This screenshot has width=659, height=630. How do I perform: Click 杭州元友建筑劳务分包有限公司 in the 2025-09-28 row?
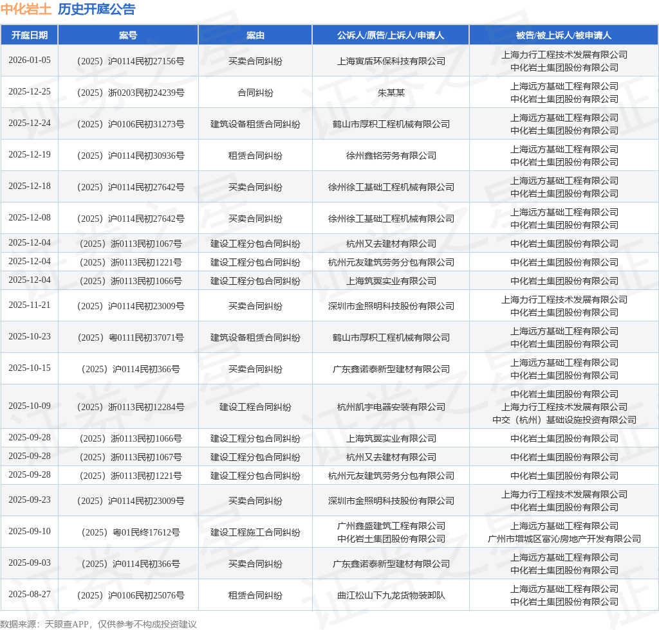391,476
